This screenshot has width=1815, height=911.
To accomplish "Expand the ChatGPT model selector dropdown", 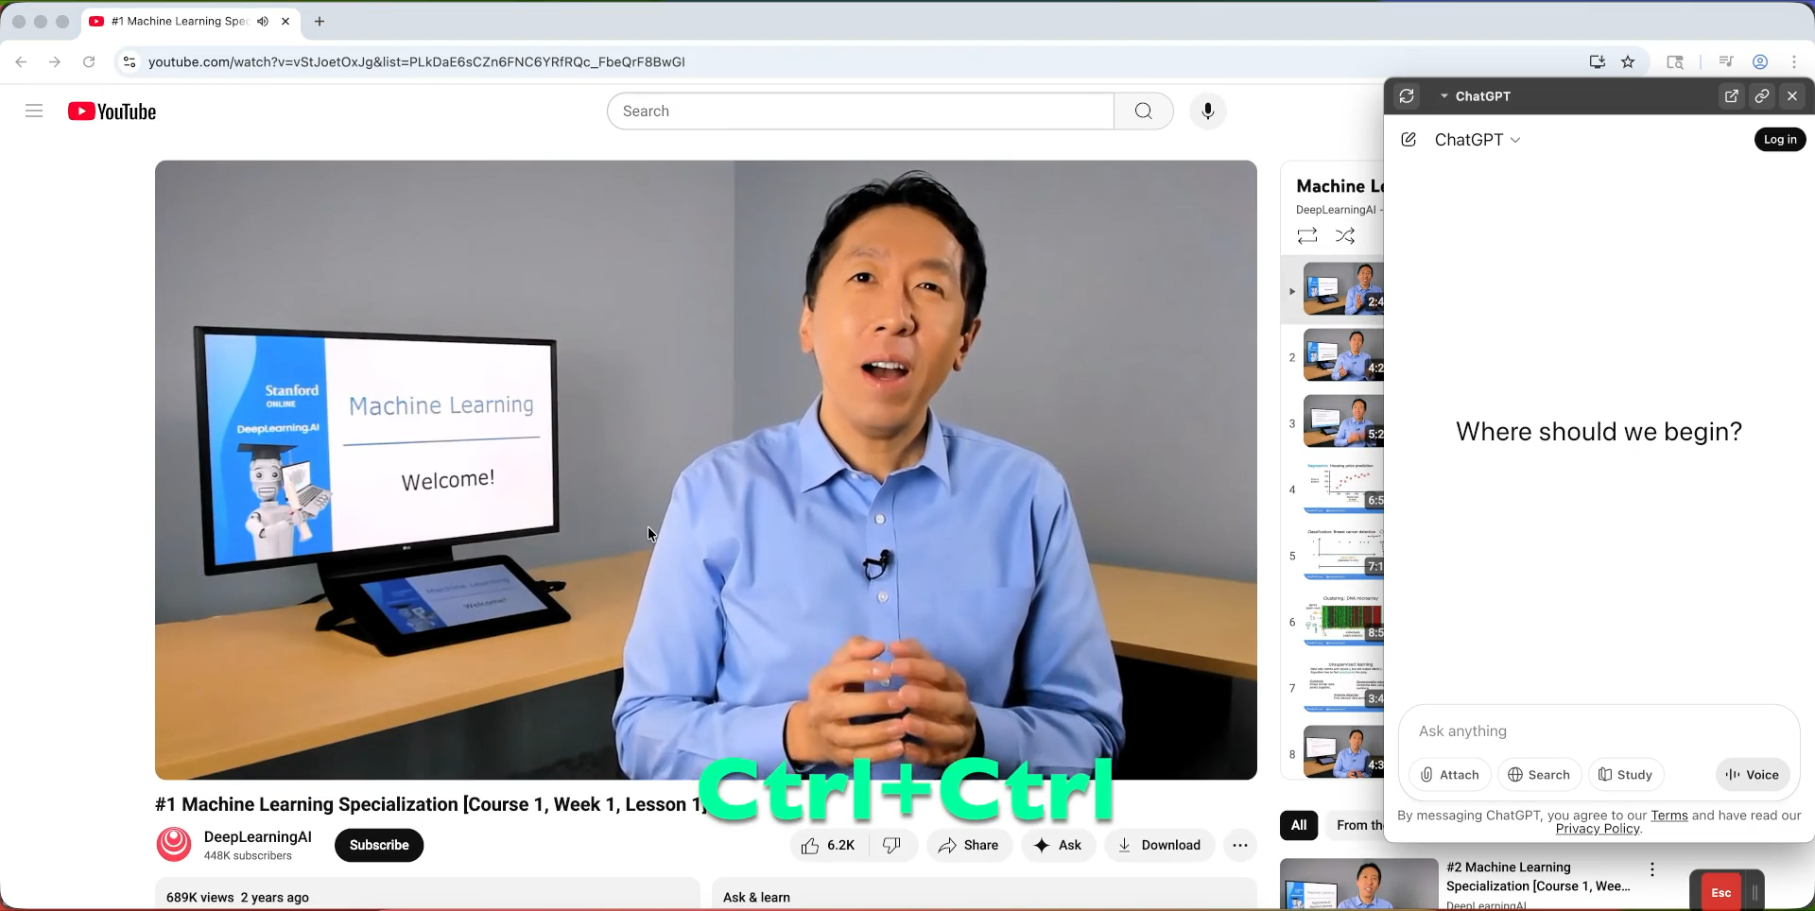I will (1478, 140).
